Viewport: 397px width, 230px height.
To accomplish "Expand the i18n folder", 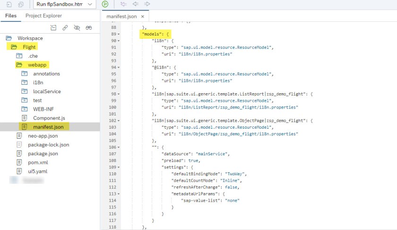I will point(38,83).
